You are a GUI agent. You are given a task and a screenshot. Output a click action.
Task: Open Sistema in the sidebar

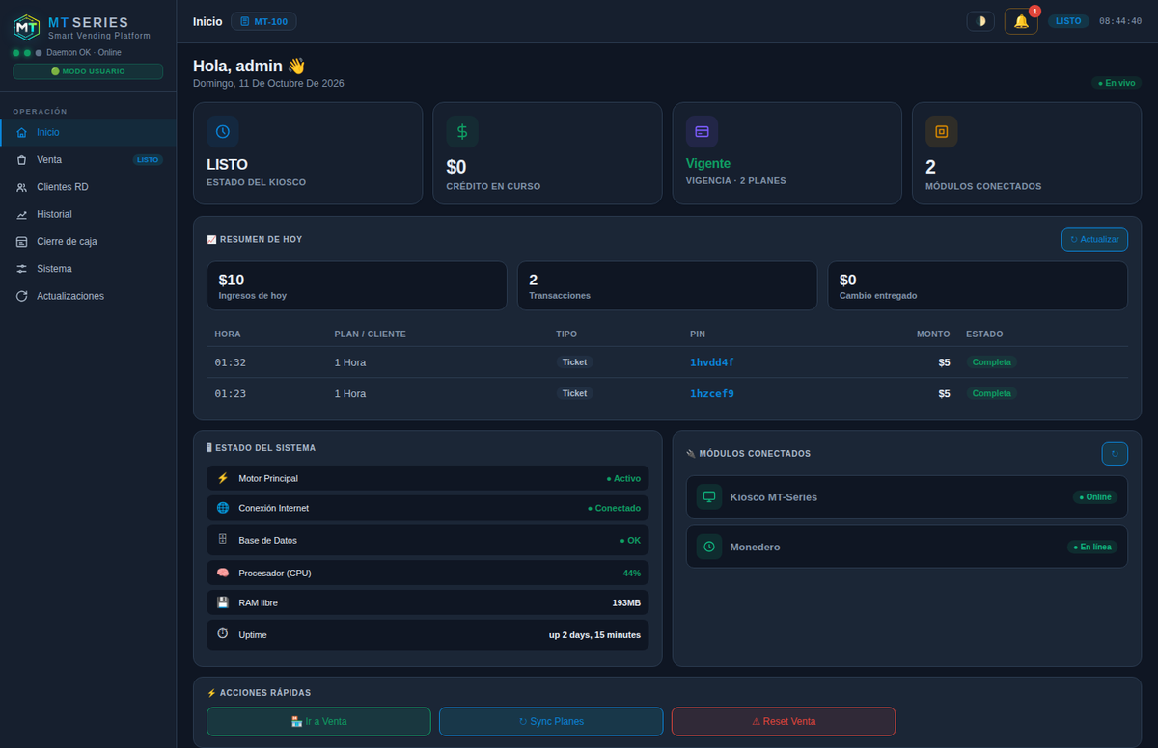(88, 268)
